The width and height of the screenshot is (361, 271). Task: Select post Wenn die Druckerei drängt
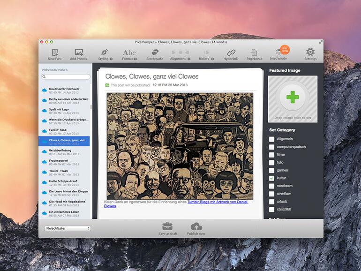coord(64,121)
